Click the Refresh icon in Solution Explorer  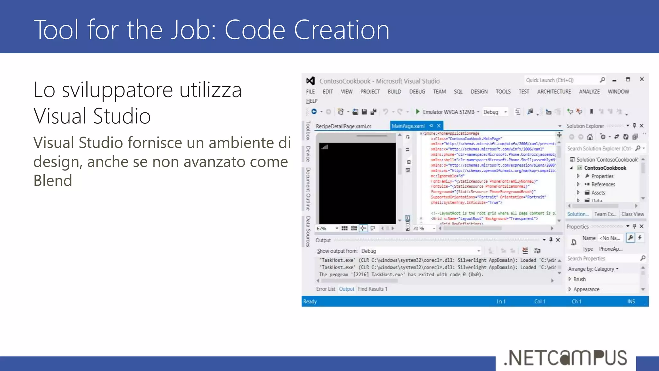(x=626, y=137)
